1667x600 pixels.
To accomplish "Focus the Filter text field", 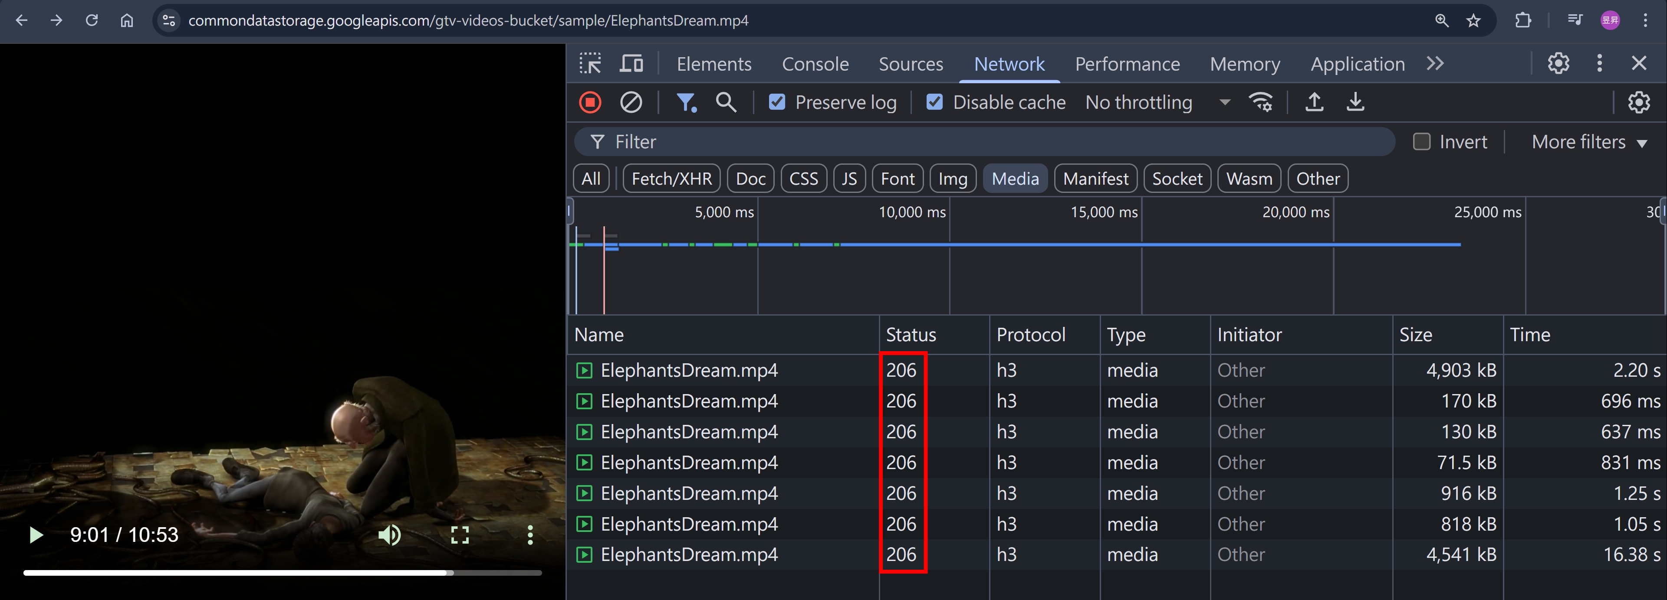I will [x=984, y=142].
